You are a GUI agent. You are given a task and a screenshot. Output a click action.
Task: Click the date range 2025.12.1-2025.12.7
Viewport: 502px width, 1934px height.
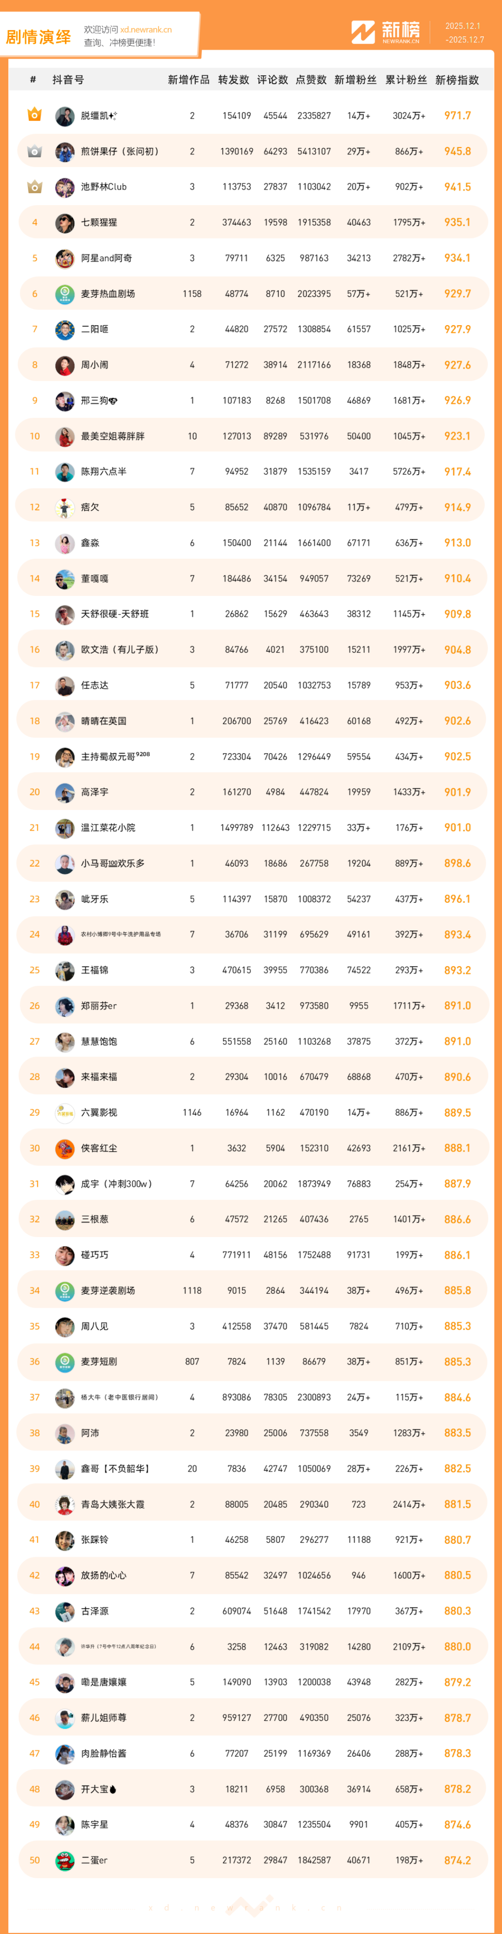click(x=464, y=32)
